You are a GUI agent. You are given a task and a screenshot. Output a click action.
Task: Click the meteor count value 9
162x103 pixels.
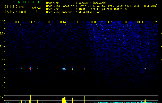[x=37, y=12]
